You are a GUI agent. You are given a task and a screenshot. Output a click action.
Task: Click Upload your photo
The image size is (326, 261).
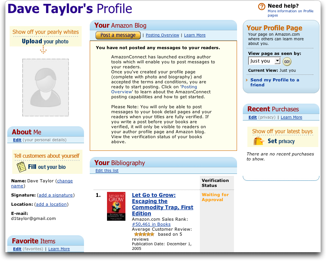coord(45,41)
